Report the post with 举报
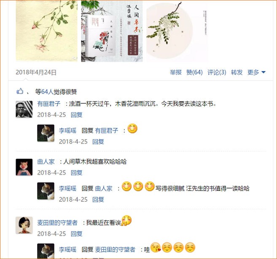 pos(175,72)
